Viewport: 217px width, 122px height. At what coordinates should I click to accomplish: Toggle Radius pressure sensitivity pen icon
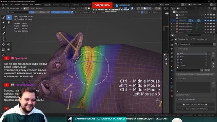coord(48,12)
